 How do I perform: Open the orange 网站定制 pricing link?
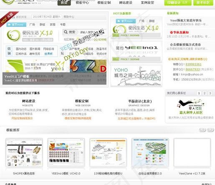point(22,118)
